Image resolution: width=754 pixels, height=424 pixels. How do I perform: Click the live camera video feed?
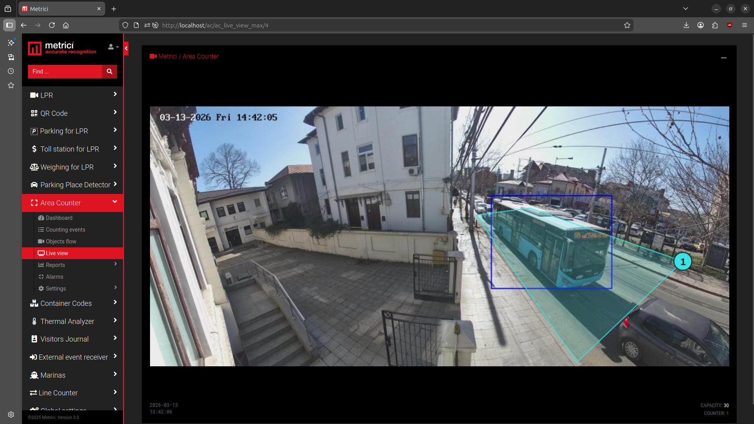(x=439, y=236)
